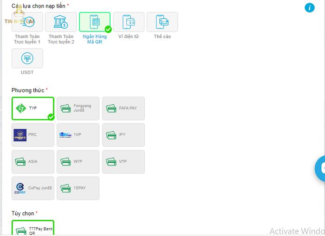This screenshot has width=325, height=236.
Task: Choose Fengyang Jun88 payment method
Action: coord(78,108)
